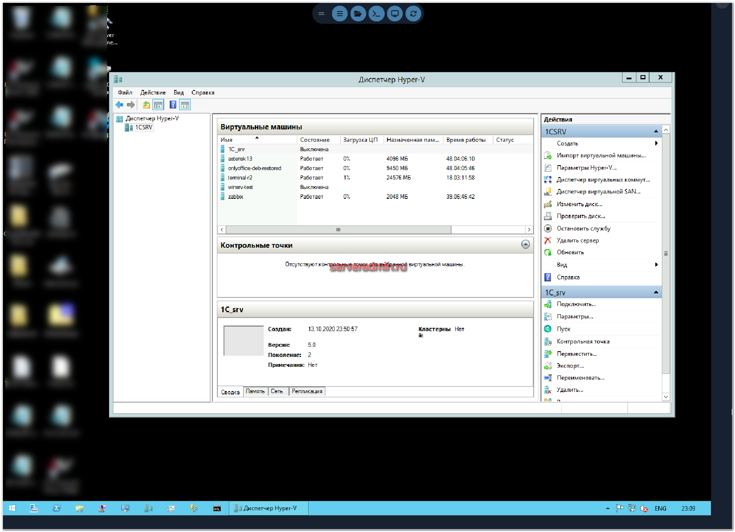Switch to the Память tab

[255, 392]
